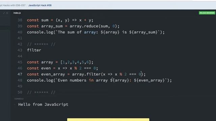This screenshot has width=216, height=121.
Task: Click line number 47 in the gutter
Action: point(20,74)
